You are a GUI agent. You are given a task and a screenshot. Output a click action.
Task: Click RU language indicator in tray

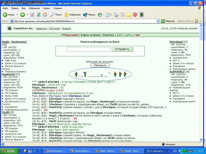point(175,151)
